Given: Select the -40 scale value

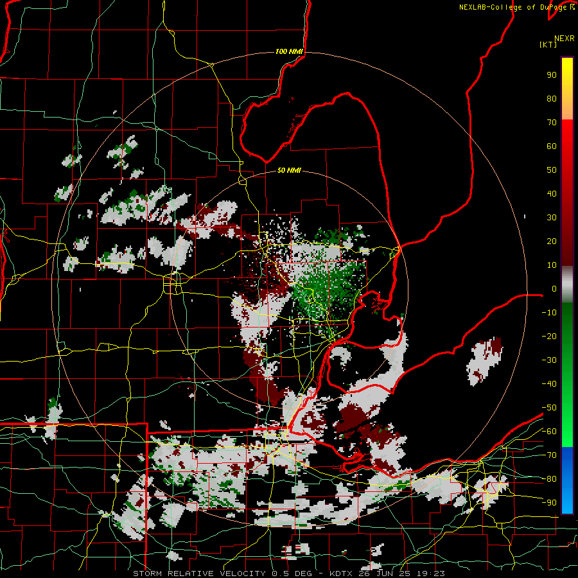Looking at the screenshot, I should [549, 384].
